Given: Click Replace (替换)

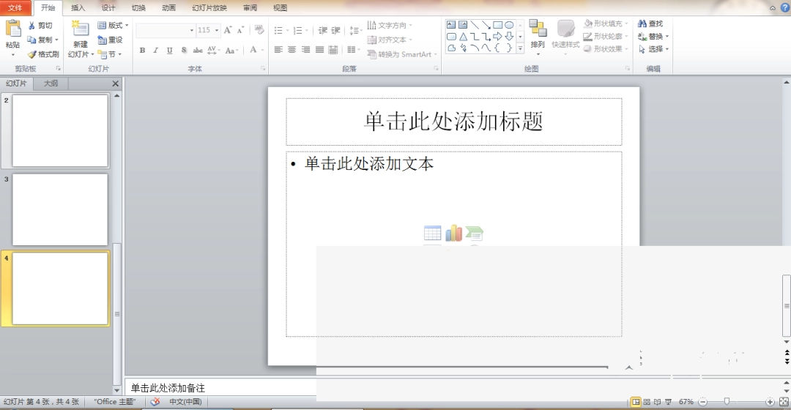Looking at the screenshot, I should pyautogui.click(x=653, y=37).
